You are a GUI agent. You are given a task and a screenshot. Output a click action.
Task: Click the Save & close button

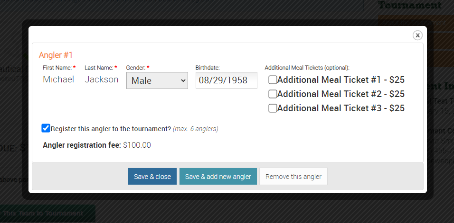152,177
